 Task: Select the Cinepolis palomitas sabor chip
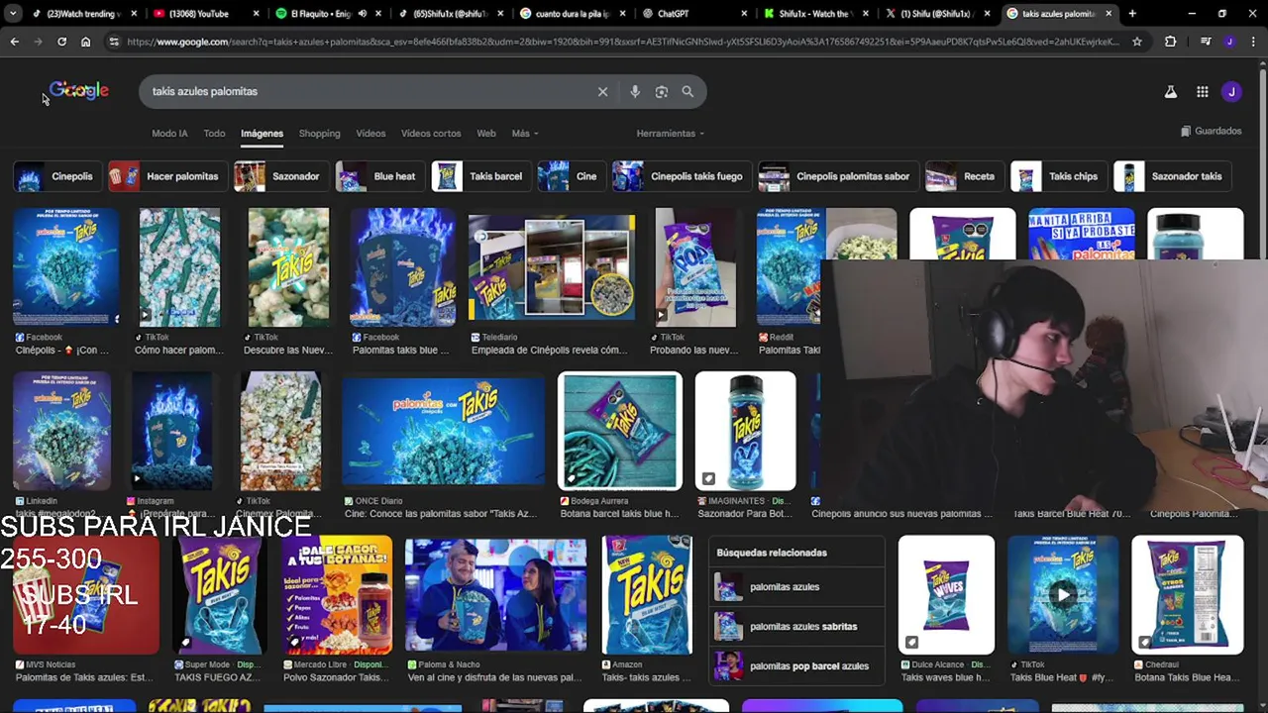[x=837, y=176]
